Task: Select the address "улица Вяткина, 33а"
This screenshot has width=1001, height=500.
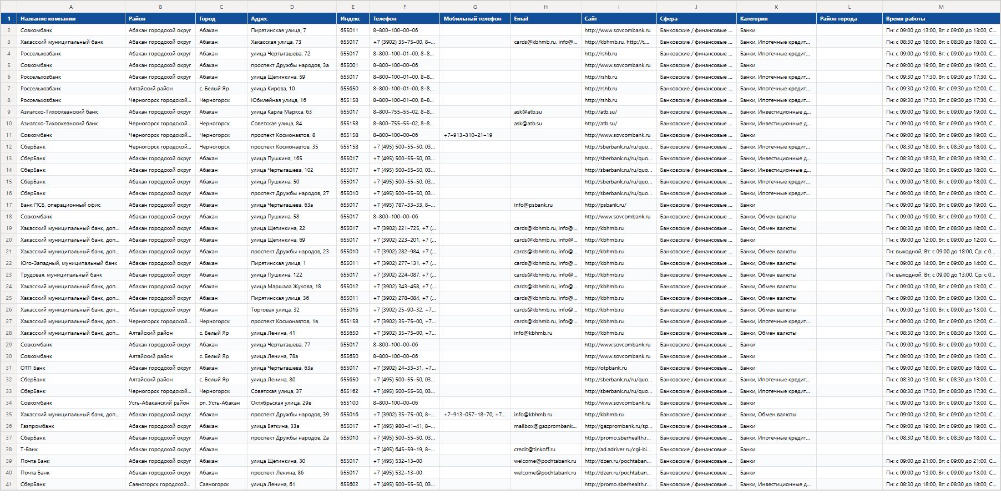Action: pyautogui.click(x=292, y=426)
